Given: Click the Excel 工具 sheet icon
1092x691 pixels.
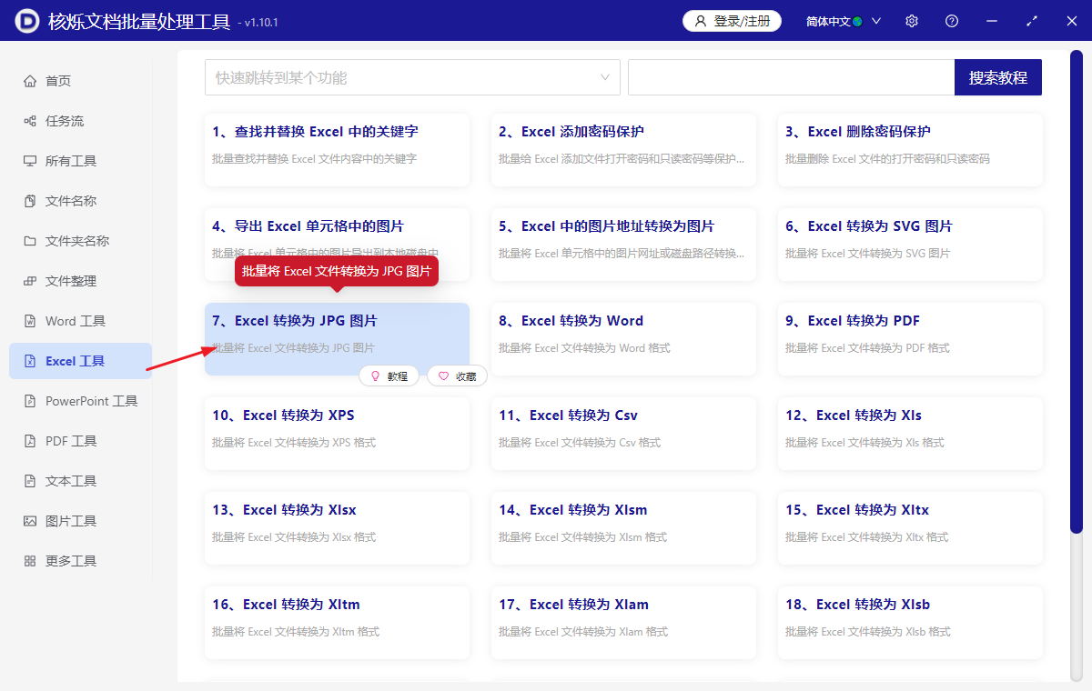Looking at the screenshot, I should point(30,361).
